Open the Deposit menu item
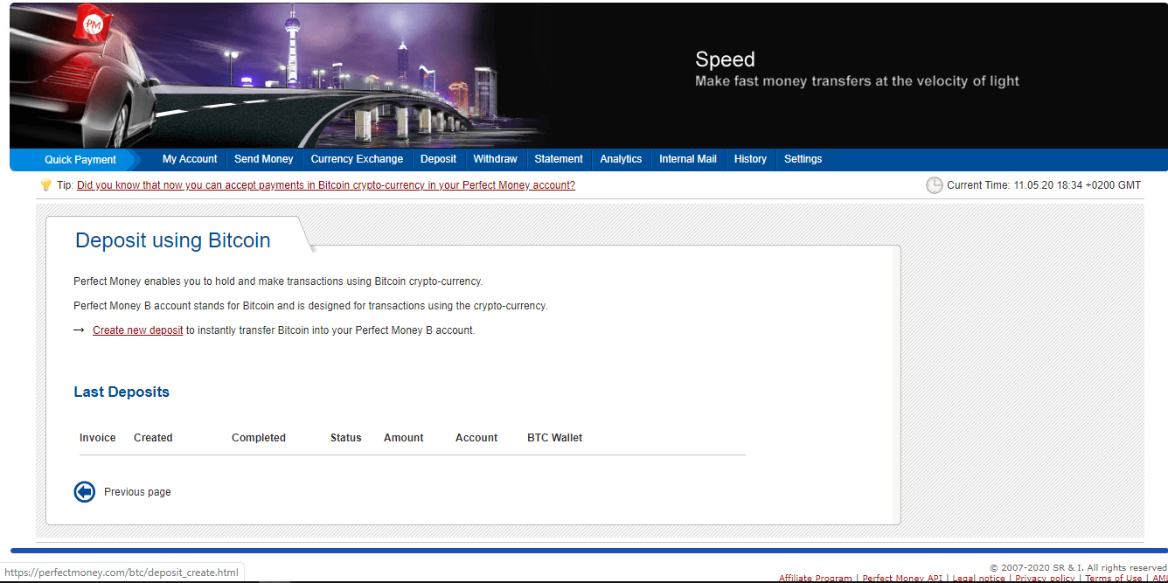Viewport: 1168px width, 583px height. tap(438, 159)
